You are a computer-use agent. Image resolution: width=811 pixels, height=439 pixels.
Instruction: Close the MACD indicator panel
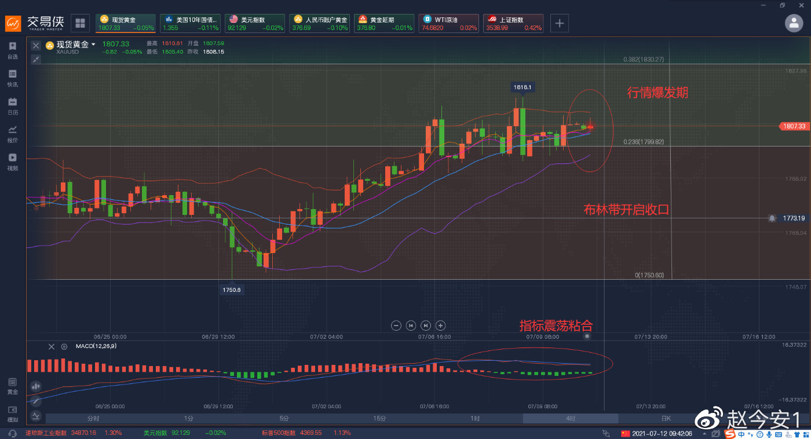pyautogui.click(x=51, y=346)
